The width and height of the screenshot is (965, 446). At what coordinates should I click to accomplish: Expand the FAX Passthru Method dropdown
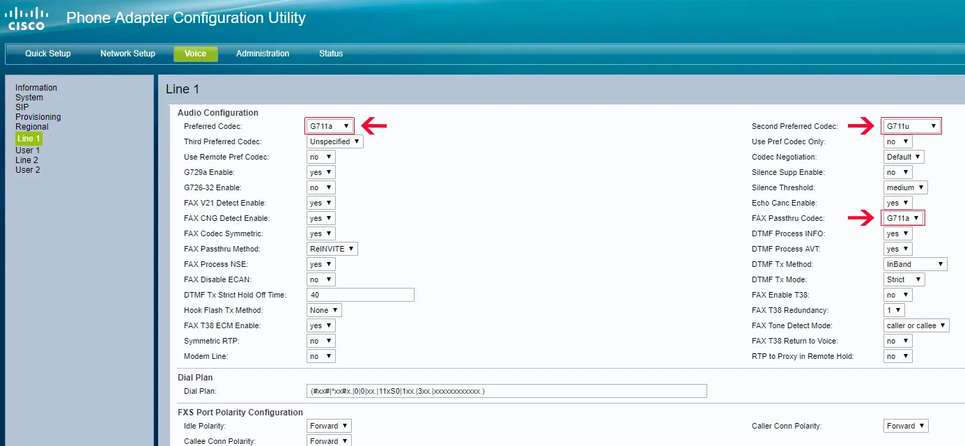pos(332,249)
